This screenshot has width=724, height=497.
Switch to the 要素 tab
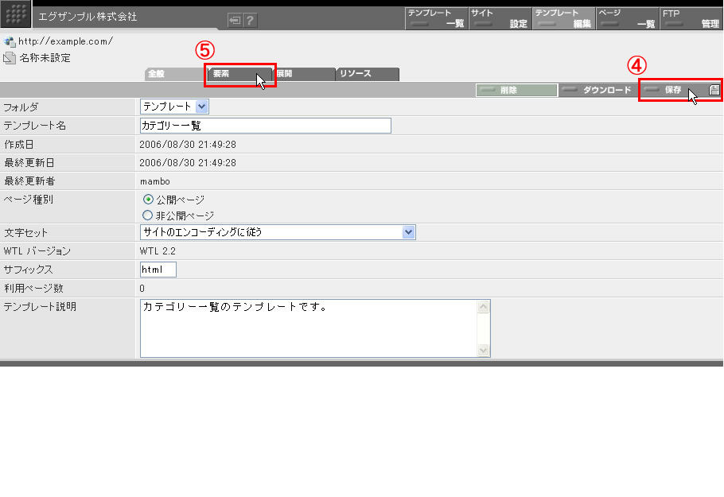click(239, 74)
